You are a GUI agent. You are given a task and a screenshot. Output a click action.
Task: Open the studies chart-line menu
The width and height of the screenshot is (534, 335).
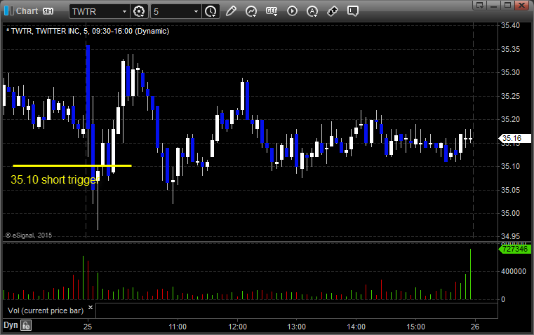pyautogui.click(x=251, y=11)
